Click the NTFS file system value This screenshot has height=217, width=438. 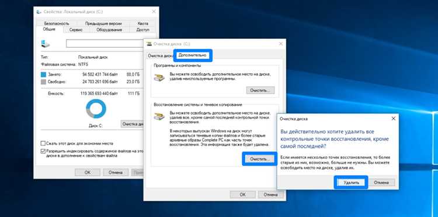coord(84,64)
